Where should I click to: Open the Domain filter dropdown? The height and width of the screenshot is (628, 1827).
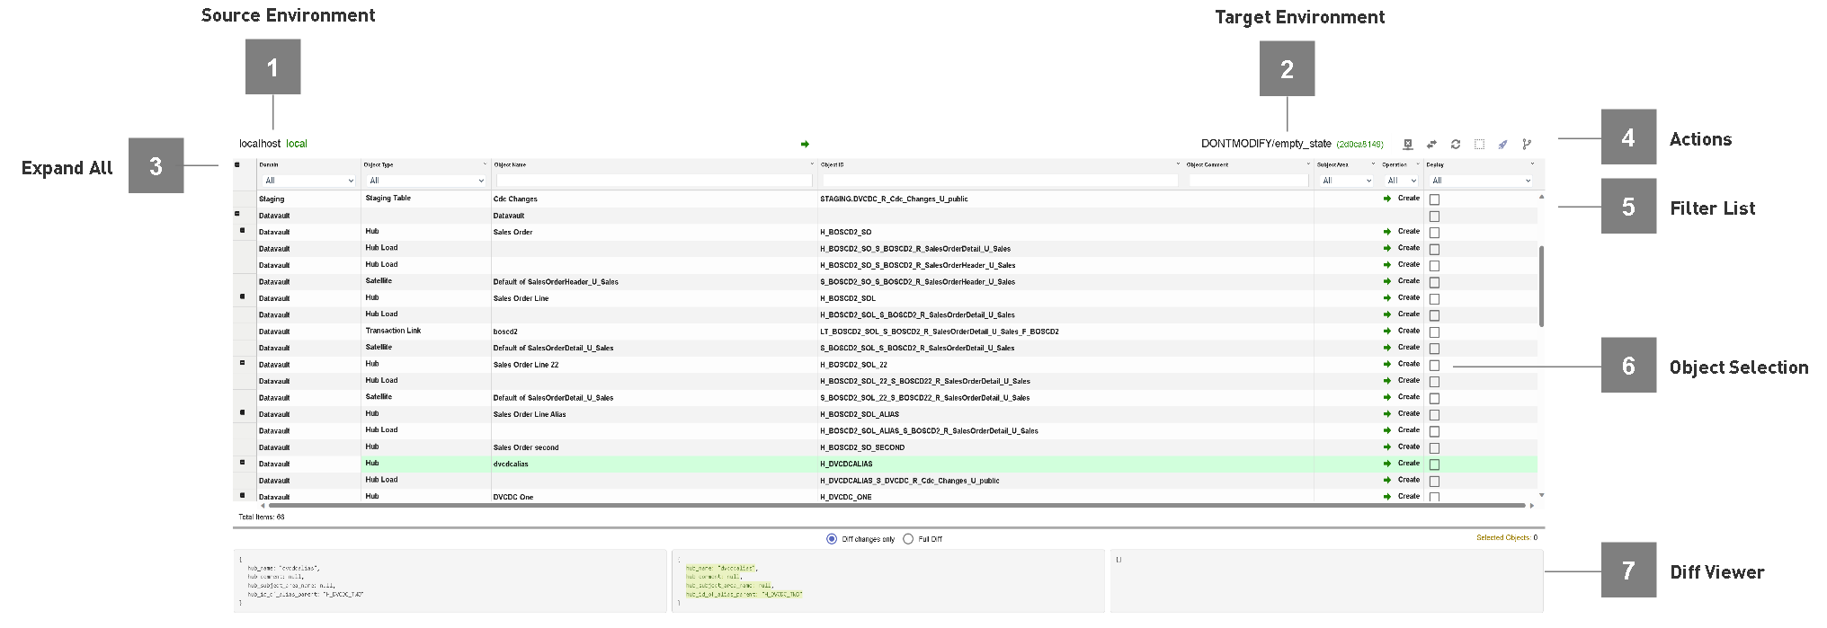coord(307,181)
